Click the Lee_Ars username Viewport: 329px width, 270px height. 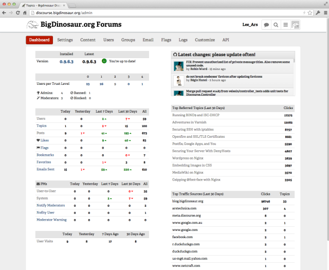click(250, 25)
